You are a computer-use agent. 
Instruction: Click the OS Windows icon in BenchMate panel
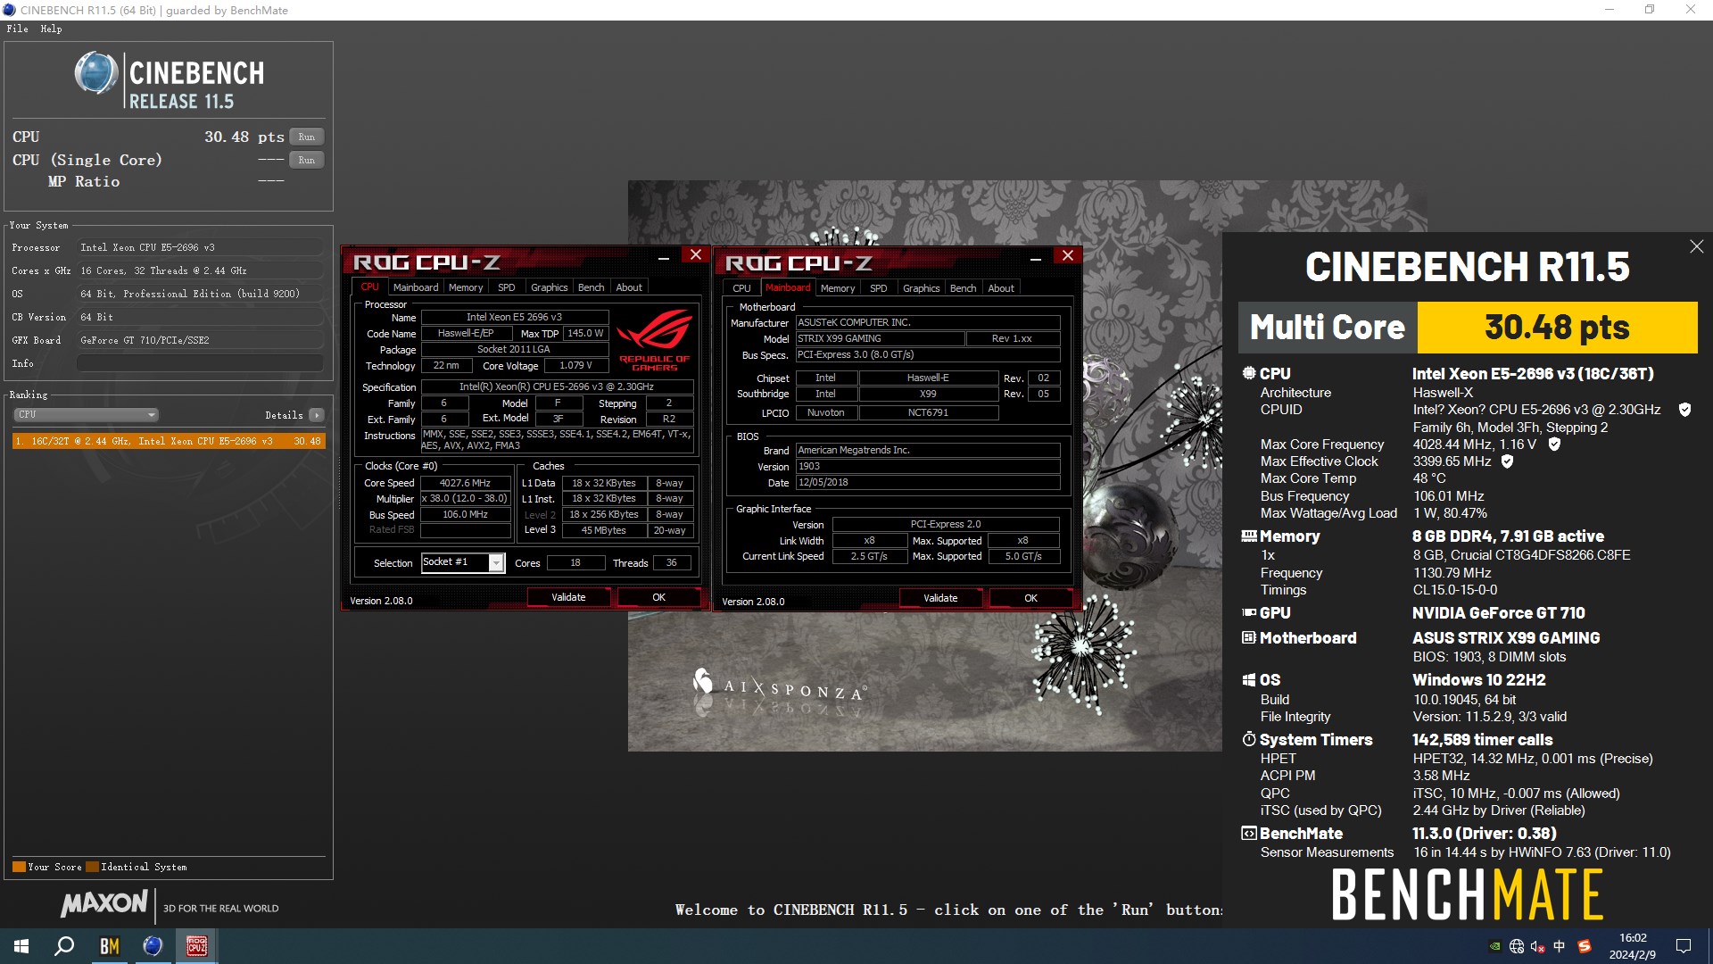click(1249, 680)
